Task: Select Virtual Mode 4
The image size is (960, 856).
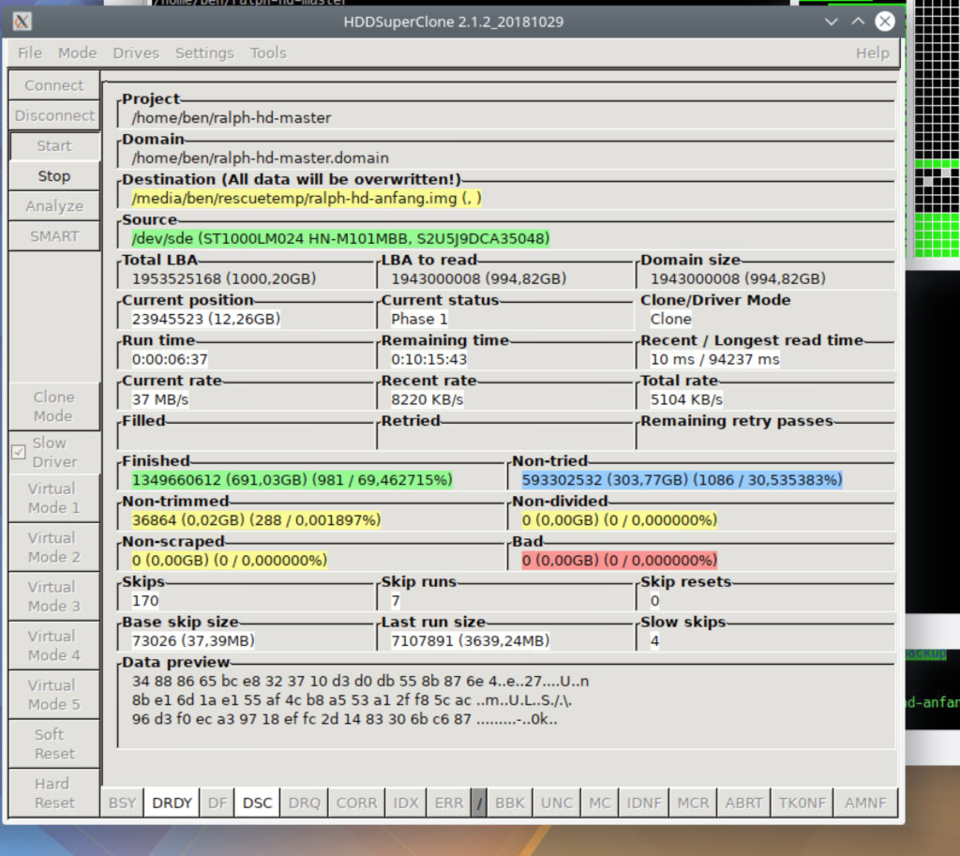Action: (53, 646)
